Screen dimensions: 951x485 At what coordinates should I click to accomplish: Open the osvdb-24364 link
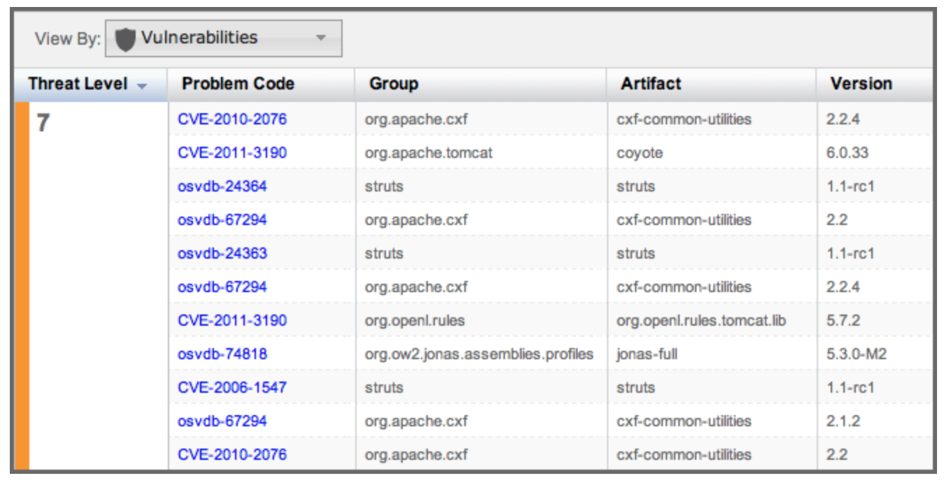pos(222,187)
